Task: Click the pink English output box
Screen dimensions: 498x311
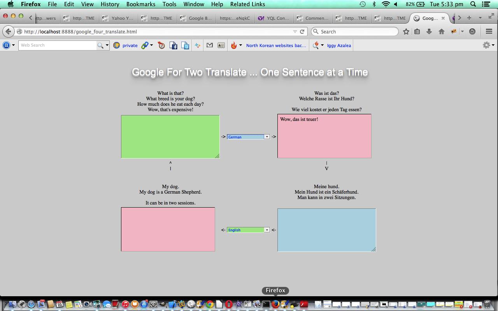Action: (168, 229)
